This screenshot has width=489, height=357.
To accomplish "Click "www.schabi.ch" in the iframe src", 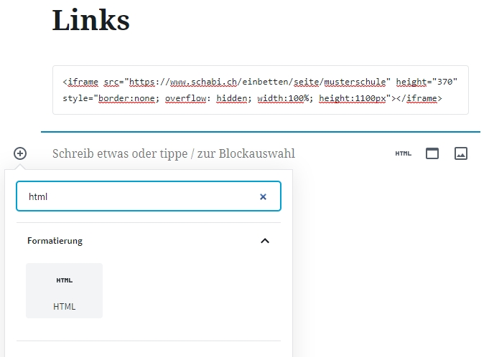I will (x=203, y=82).
